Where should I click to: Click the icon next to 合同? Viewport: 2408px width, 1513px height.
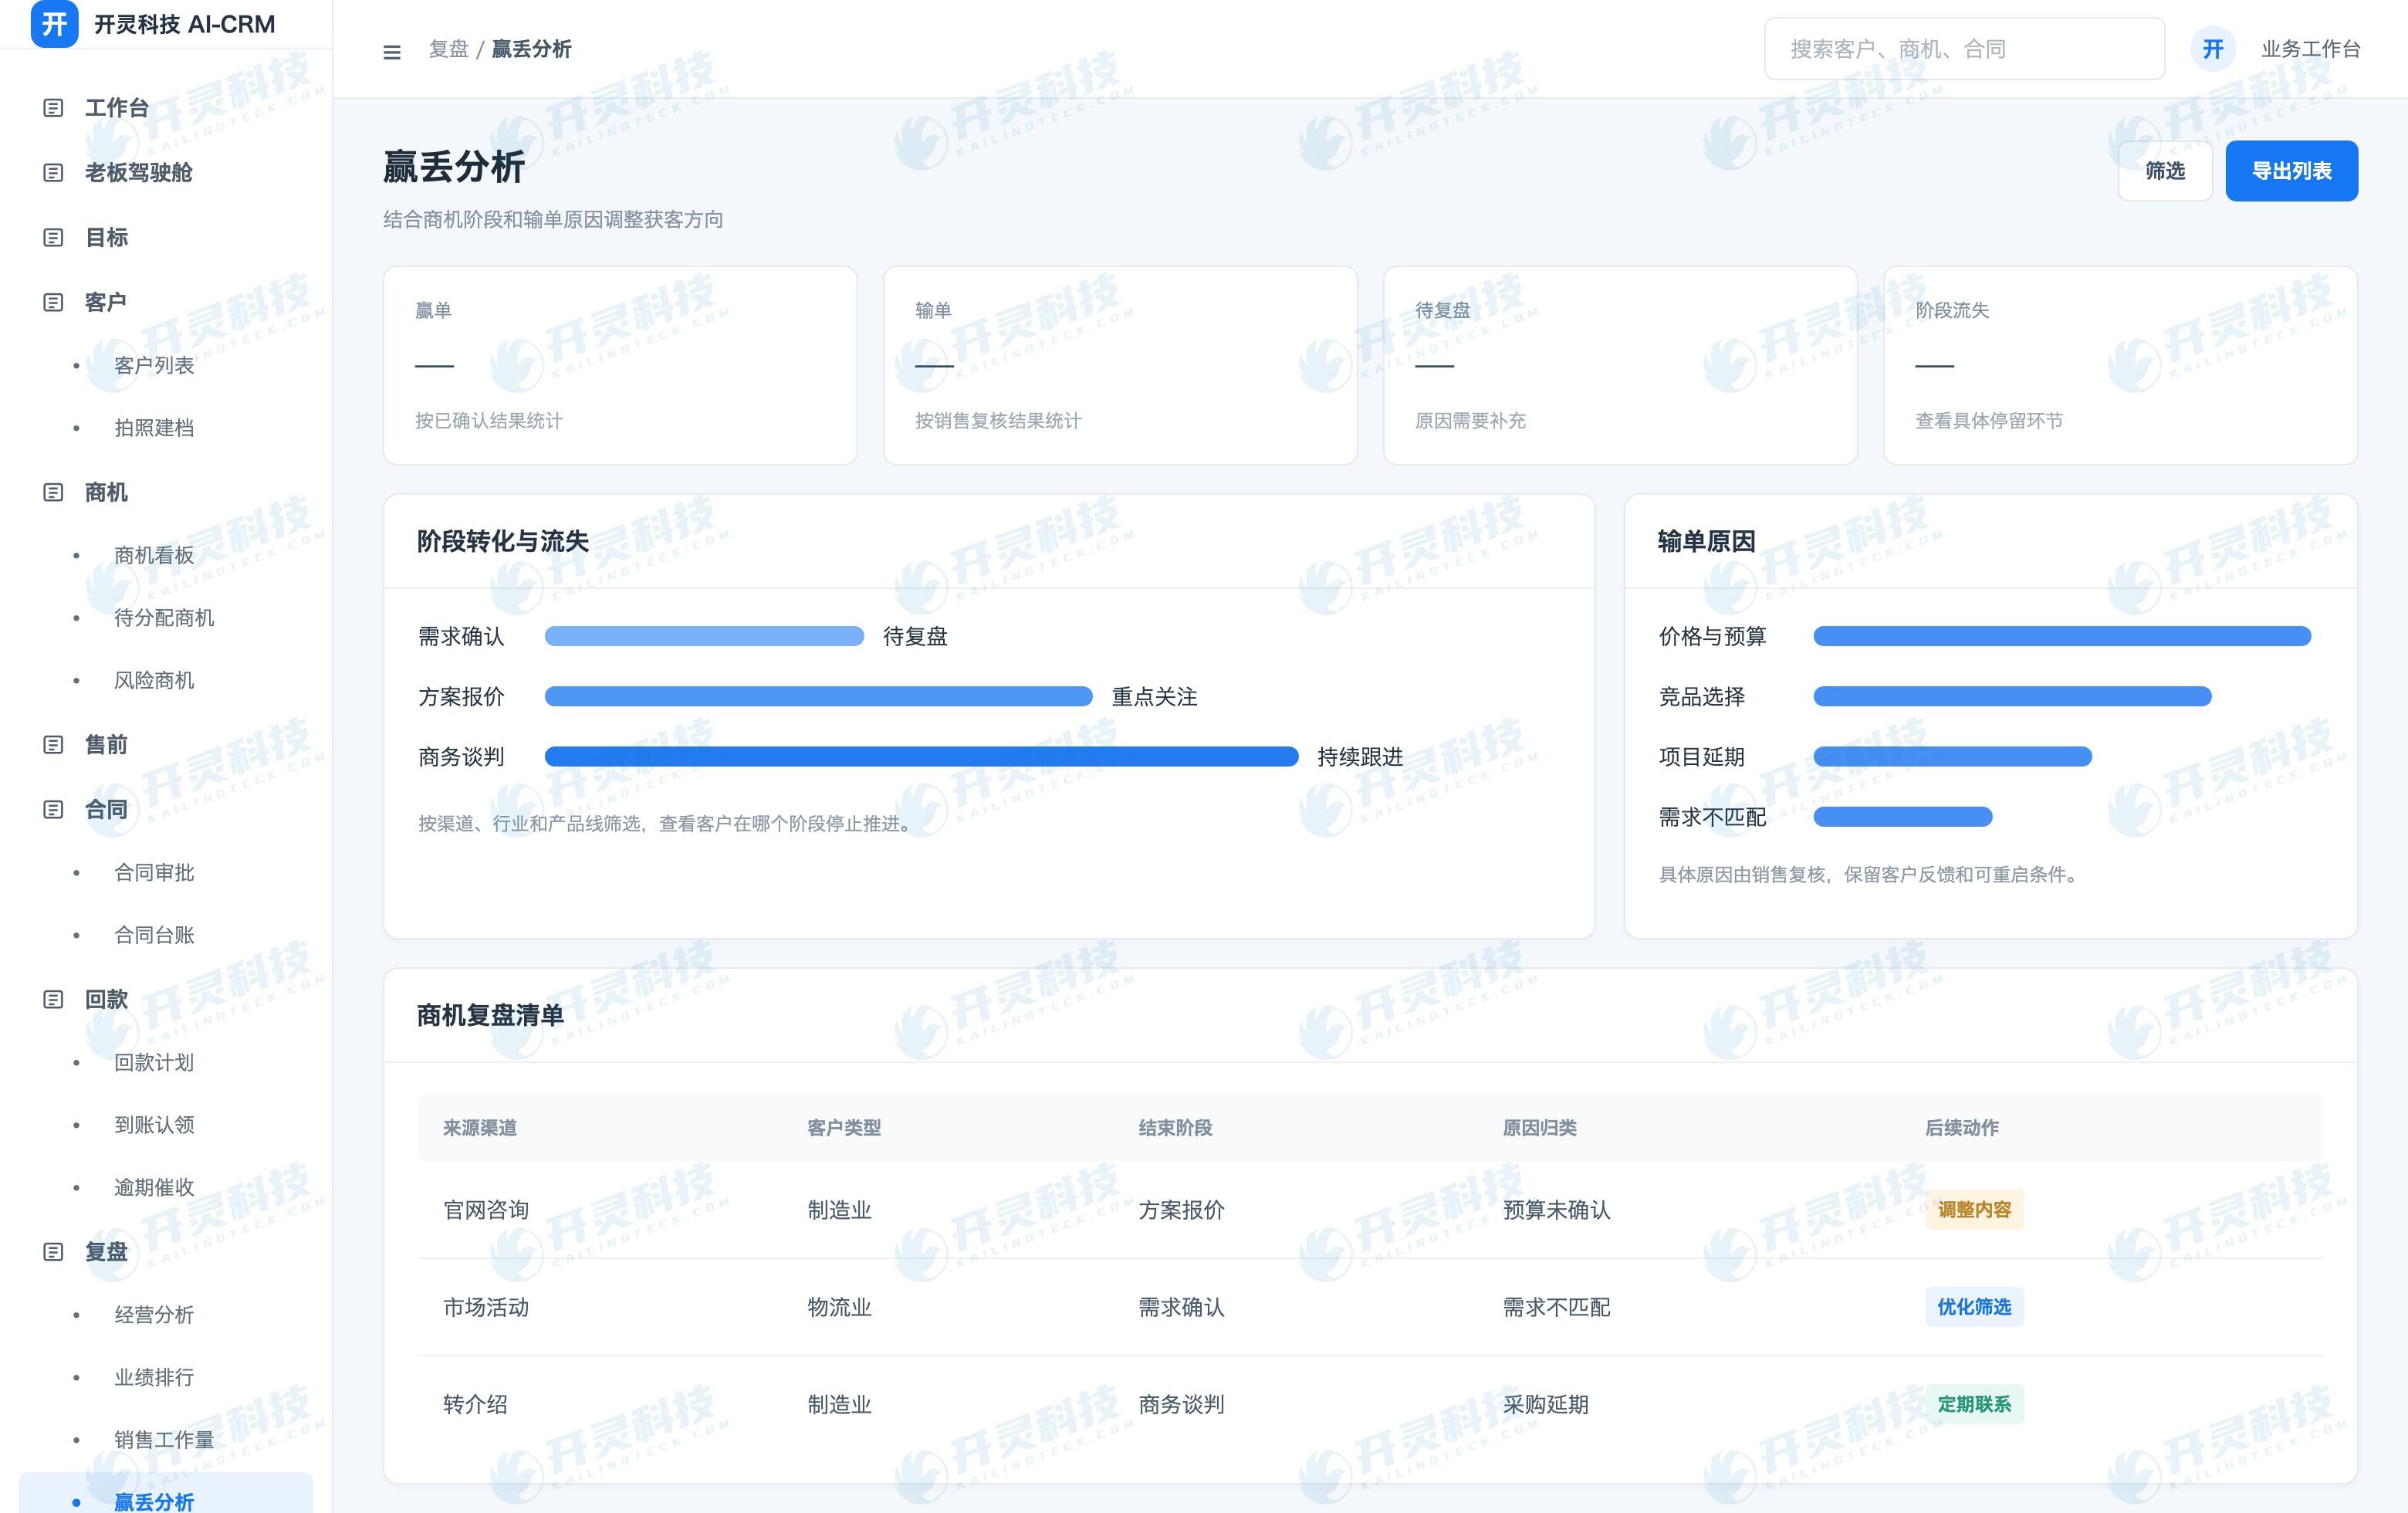click(54, 810)
